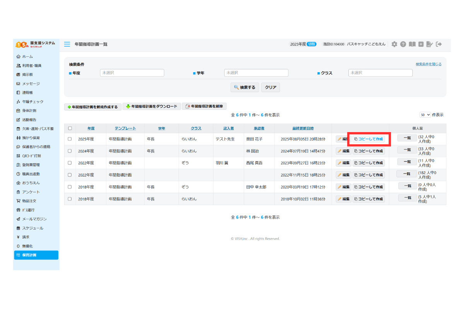Click the logout arrow icon in header
Viewport: 464px width, 309px height.
(439, 44)
